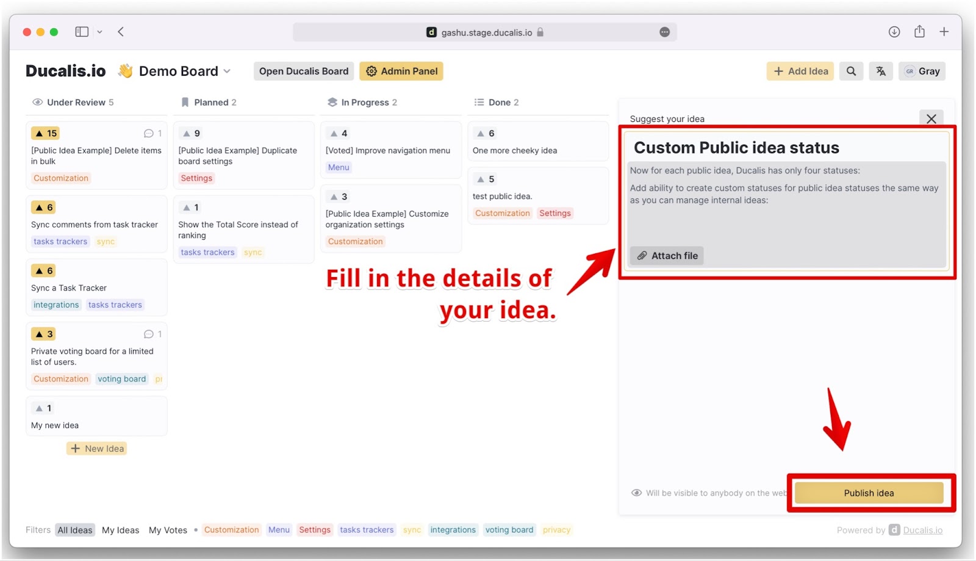Filter by tasks trackers tag in footer
This screenshot has width=976, height=561.
[367, 530]
